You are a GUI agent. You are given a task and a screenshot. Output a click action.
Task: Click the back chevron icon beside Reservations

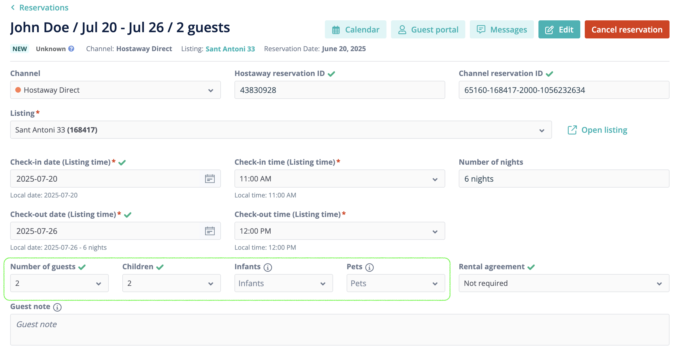[13, 8]
